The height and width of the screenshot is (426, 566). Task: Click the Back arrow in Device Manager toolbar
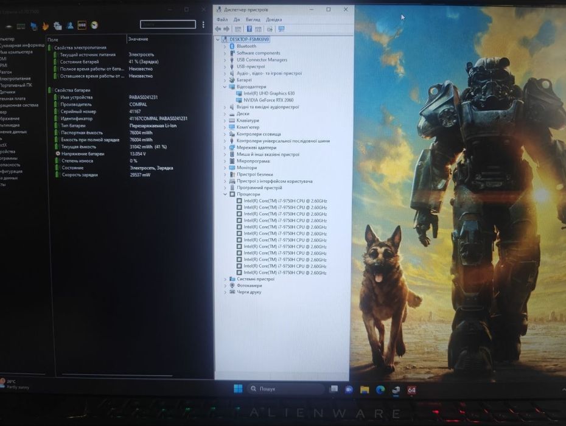218,29
